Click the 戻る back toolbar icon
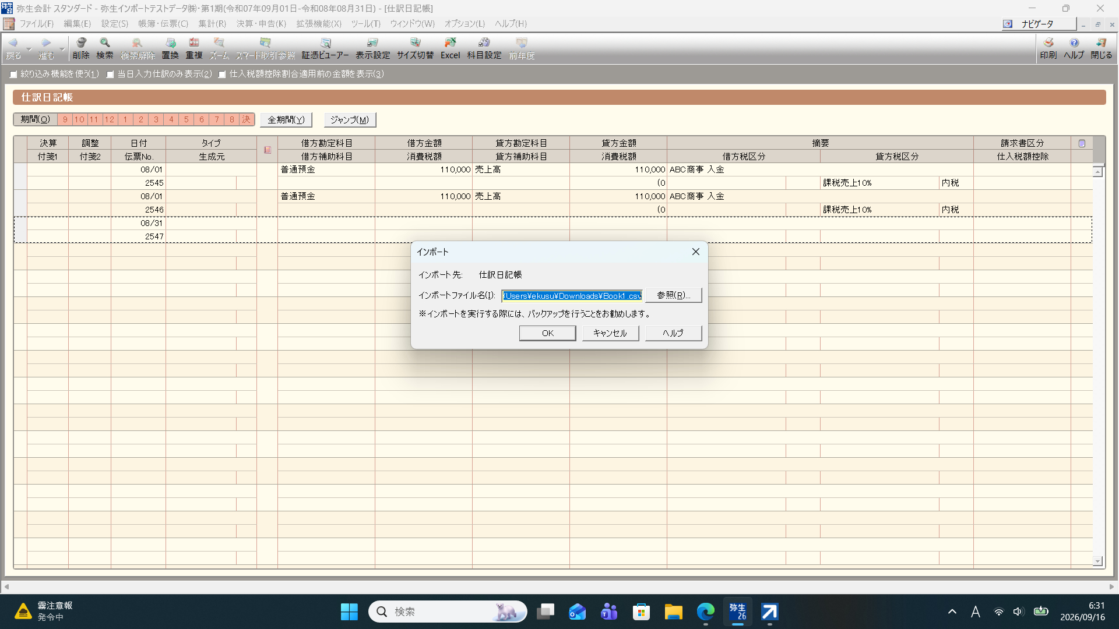This screenshot has width=1119, height=629. [13, 48]
